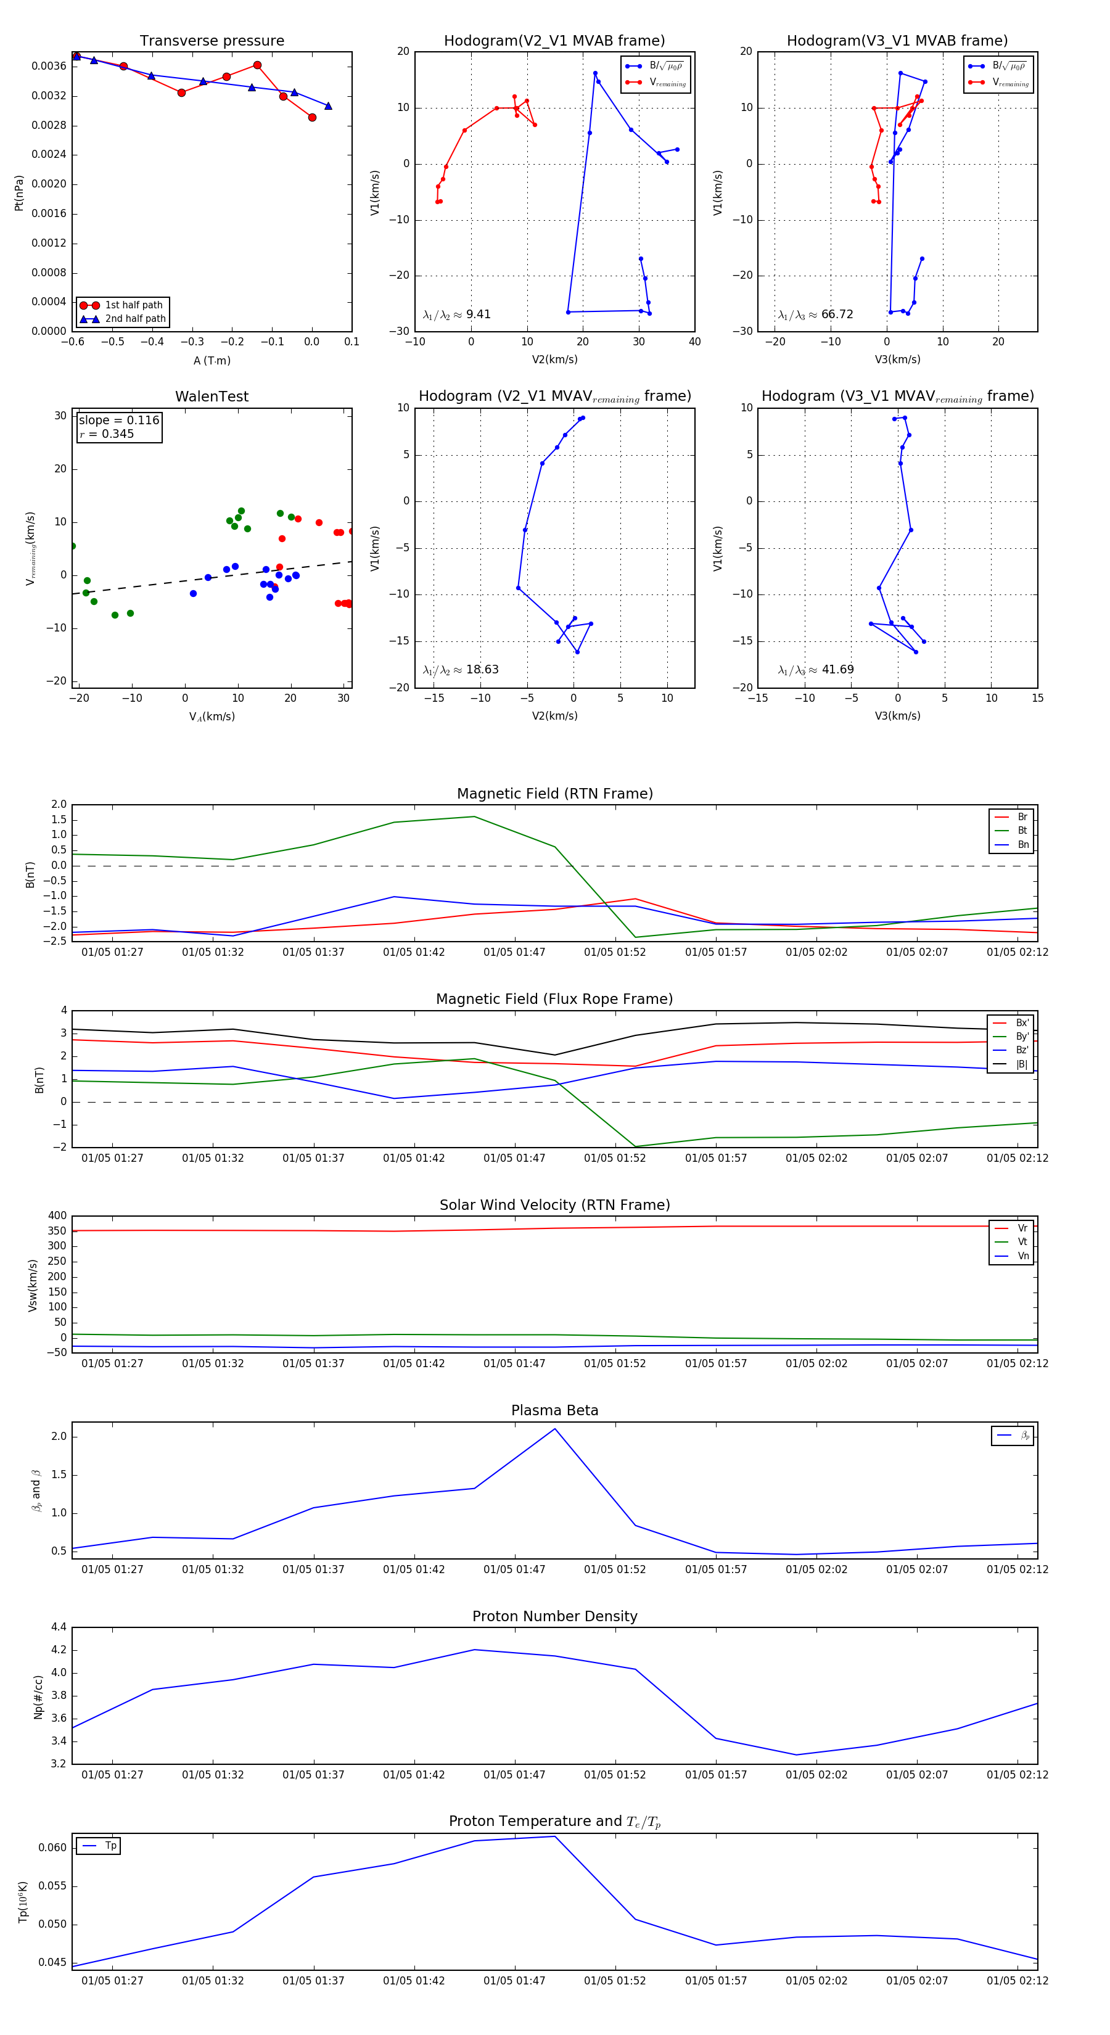The image size is (1110, 2035).
Task: Click the '1st half path' legend entry
Action: [123, 305]
